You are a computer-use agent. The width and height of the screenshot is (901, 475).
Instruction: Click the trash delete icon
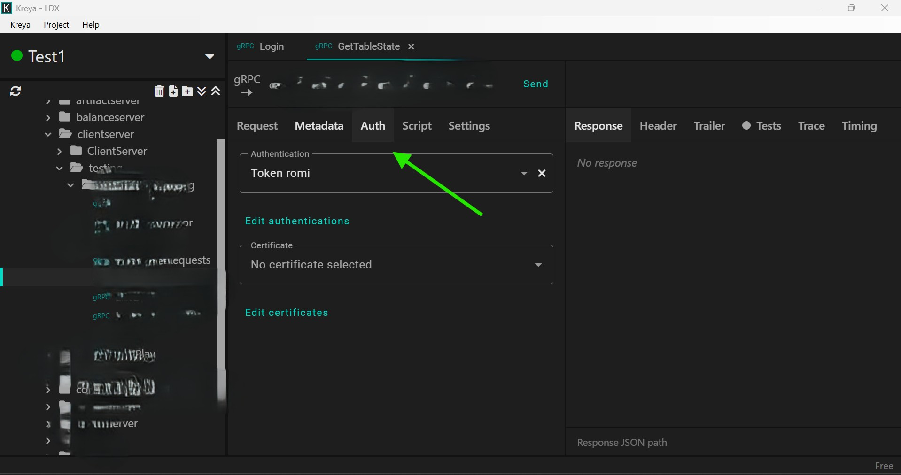pyautogui.click(x=159, y=91)
